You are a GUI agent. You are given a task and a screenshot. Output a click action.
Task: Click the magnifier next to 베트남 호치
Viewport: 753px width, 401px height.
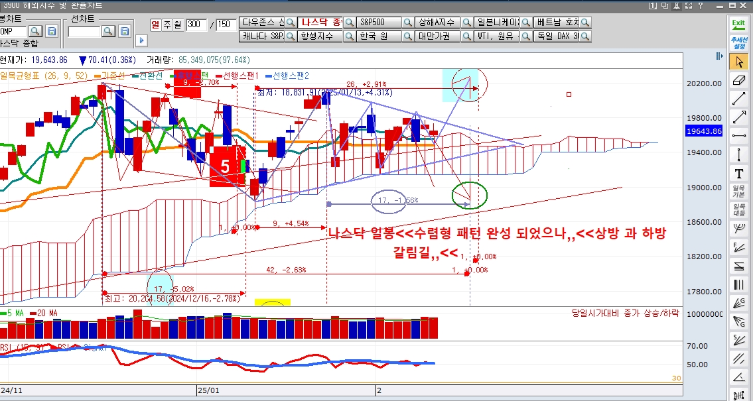tap(585, 23)
